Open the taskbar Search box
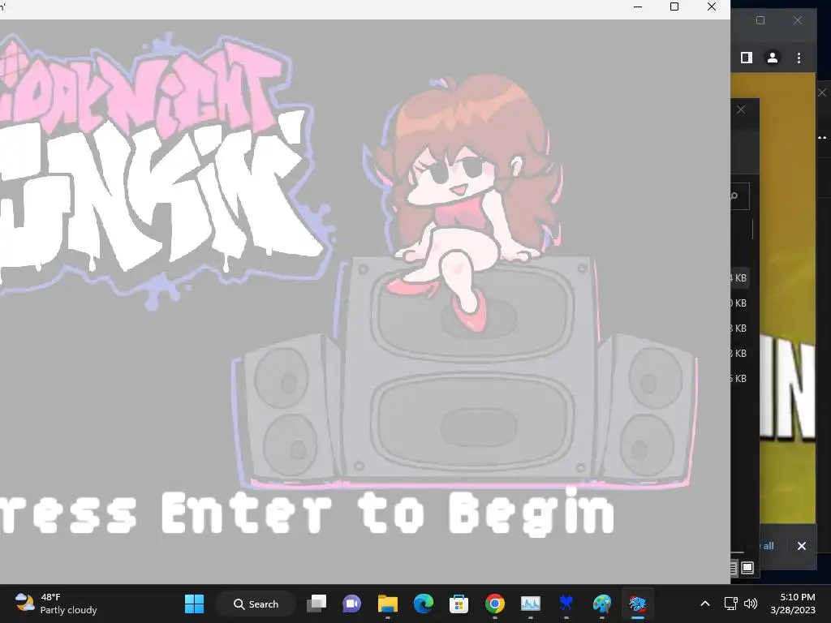831x623 pixels. click(x=256, y=604)
